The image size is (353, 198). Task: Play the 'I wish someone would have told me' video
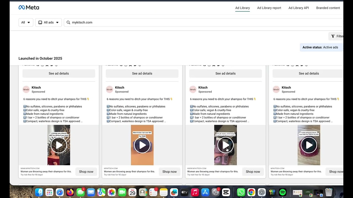click(x=309, y=145)
